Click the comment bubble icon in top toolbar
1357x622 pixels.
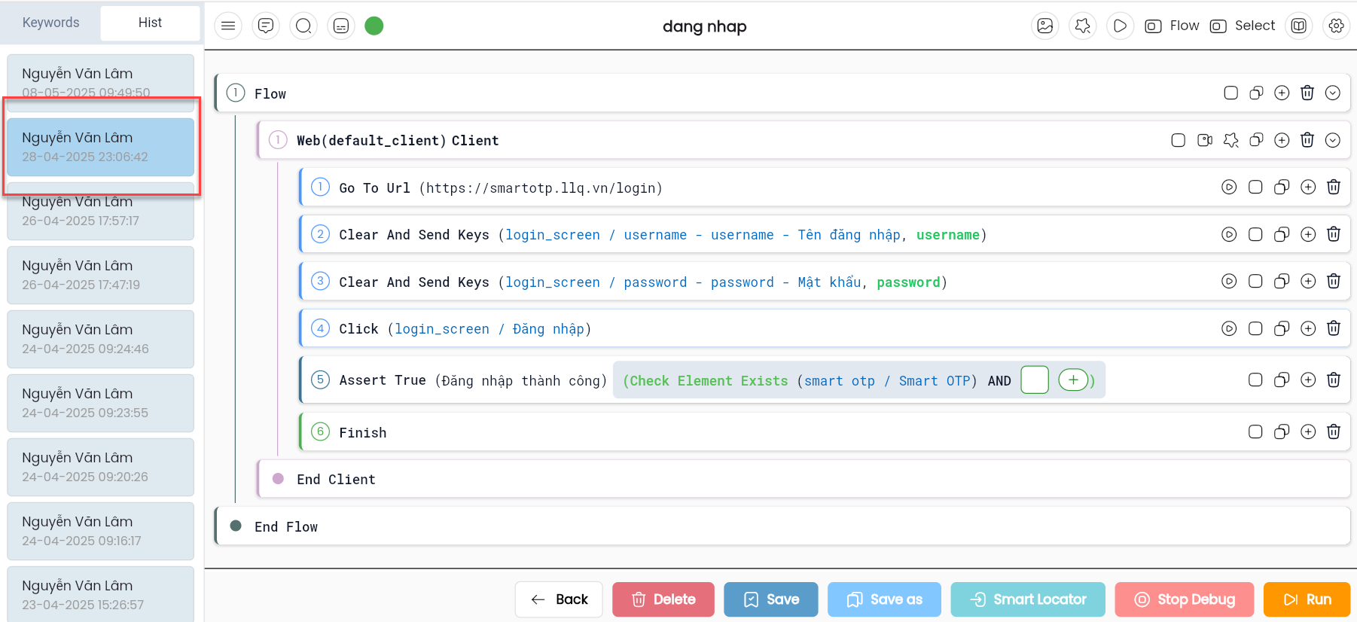(266, 26)
